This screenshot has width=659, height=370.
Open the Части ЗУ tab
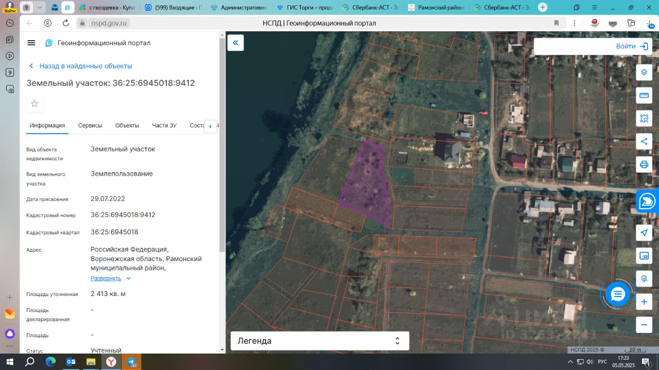tap(164, 125)
